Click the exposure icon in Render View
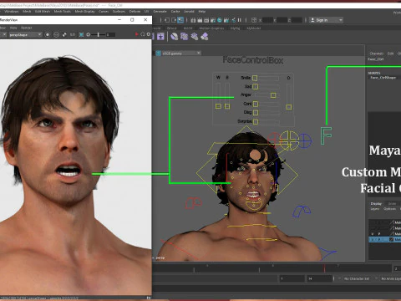 [89, 34]
